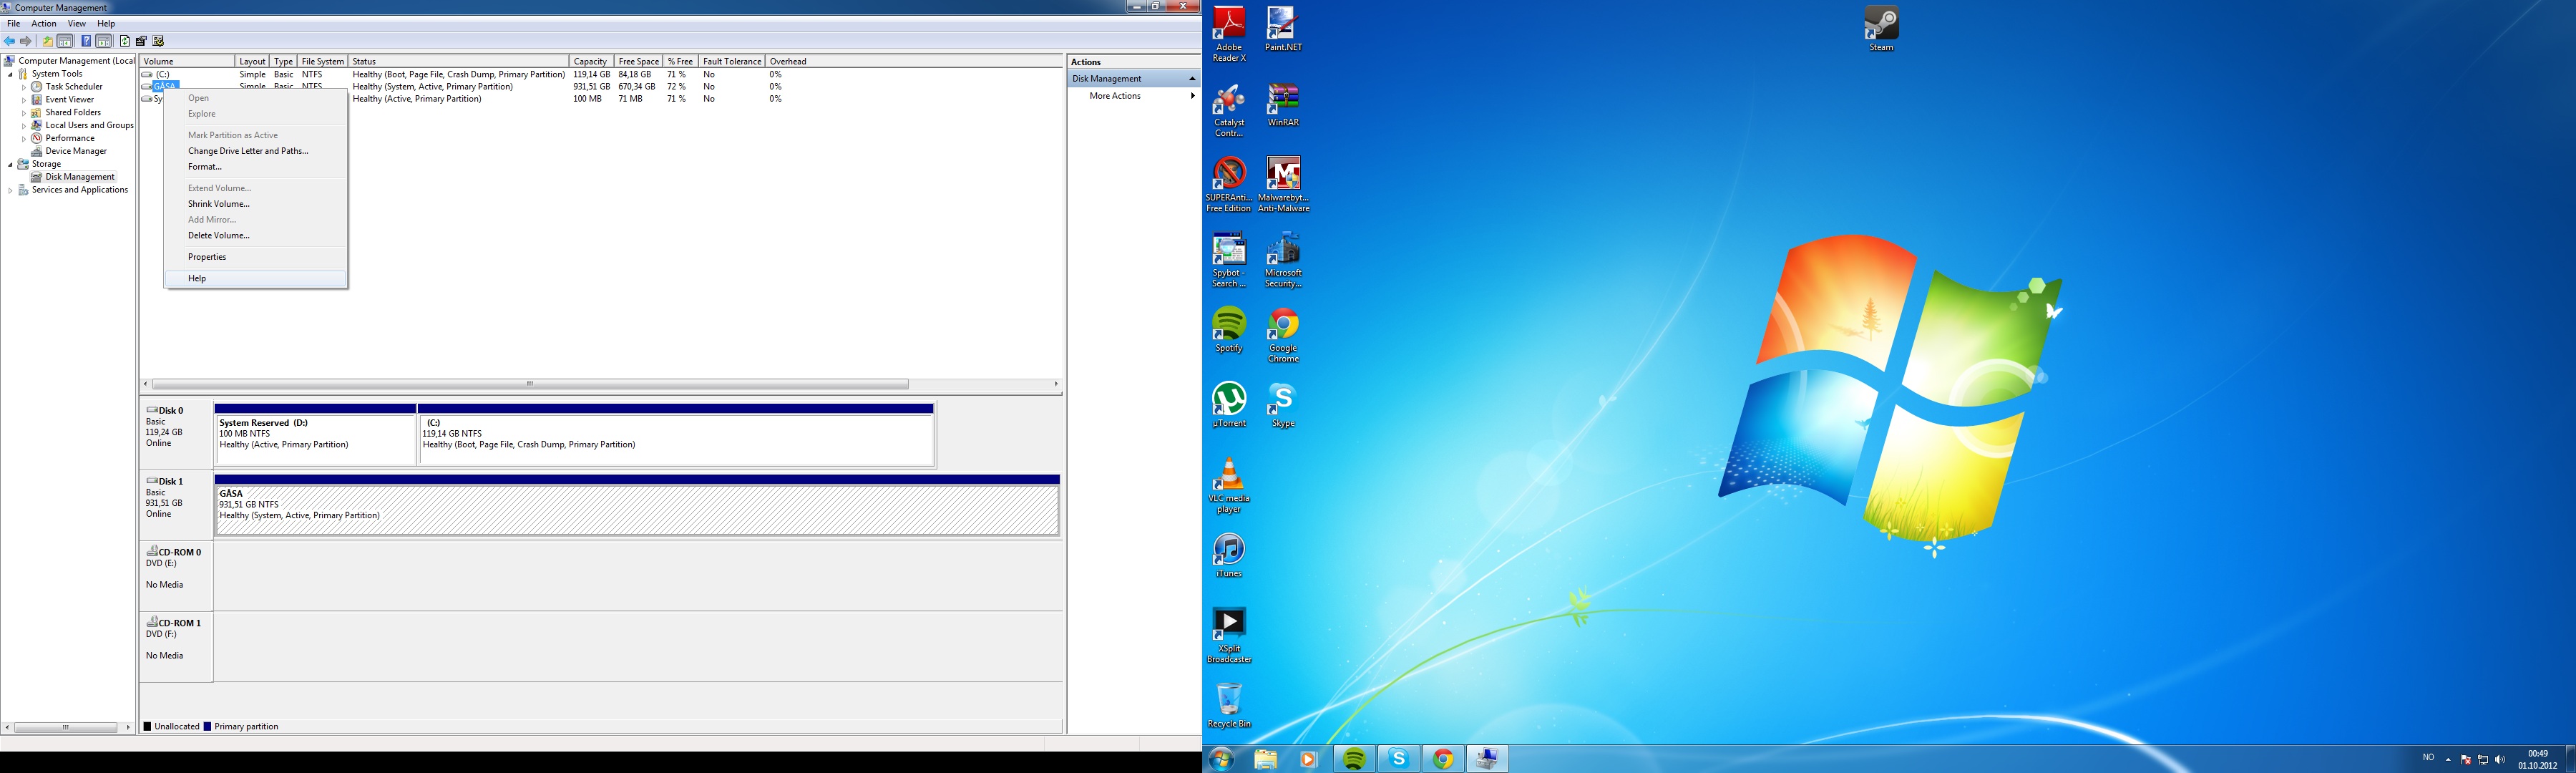Screen dimensions: 2576x773
Task: Toggle the Show/Hide Action Pane toolbar button
Action: (104, 41)
